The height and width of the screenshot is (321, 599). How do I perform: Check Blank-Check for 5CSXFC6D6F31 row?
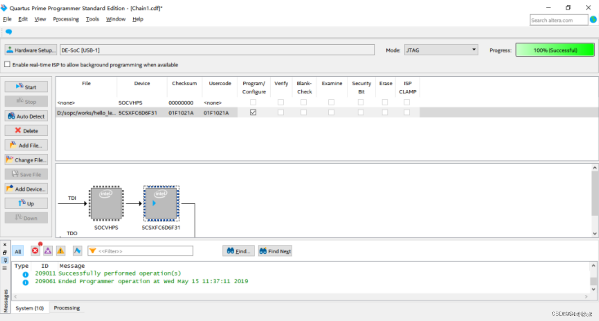coord(304,112)
